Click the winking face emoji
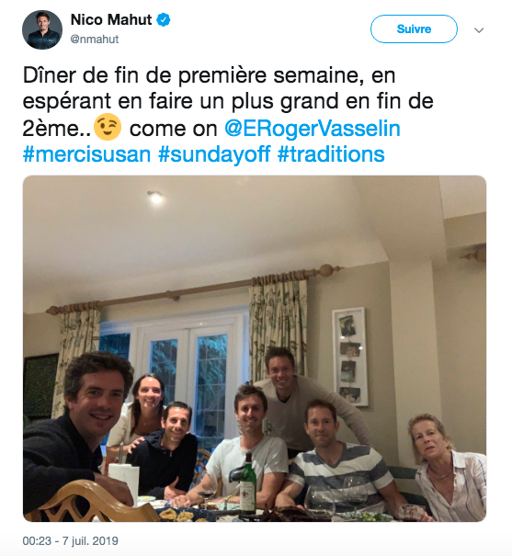The image size is (512, 556). pyautogui.click(x=108, y=127)
